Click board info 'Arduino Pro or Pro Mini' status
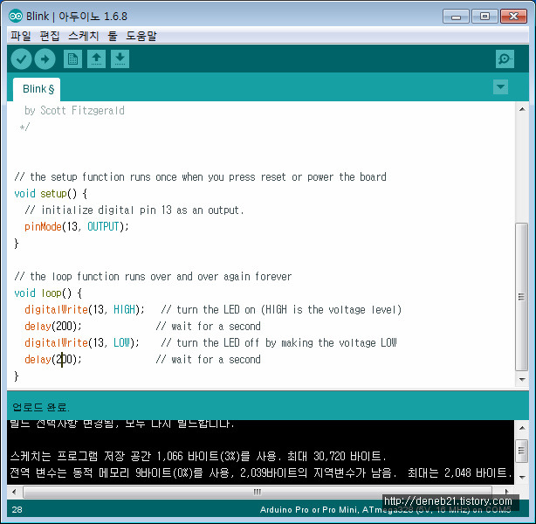536x524 pixels. [385, 510]
